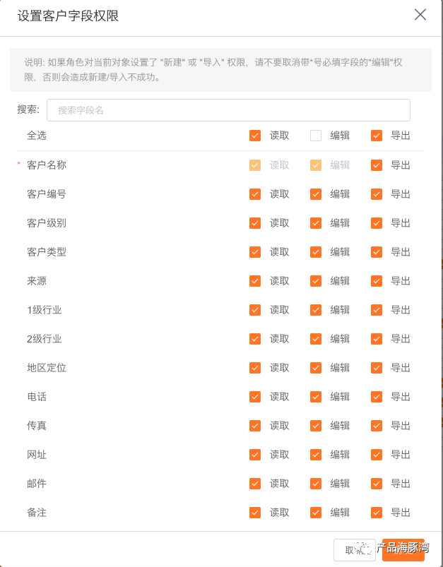Image resolution: width=443 pixels, height=567 pixels.
Task: Uncheck 导出 for 备注
Action: click(377, 513)
